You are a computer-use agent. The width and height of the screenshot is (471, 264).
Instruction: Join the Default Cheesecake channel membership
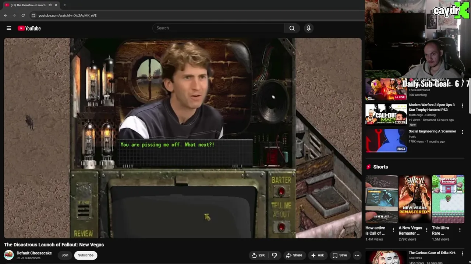tap(65, 255)
